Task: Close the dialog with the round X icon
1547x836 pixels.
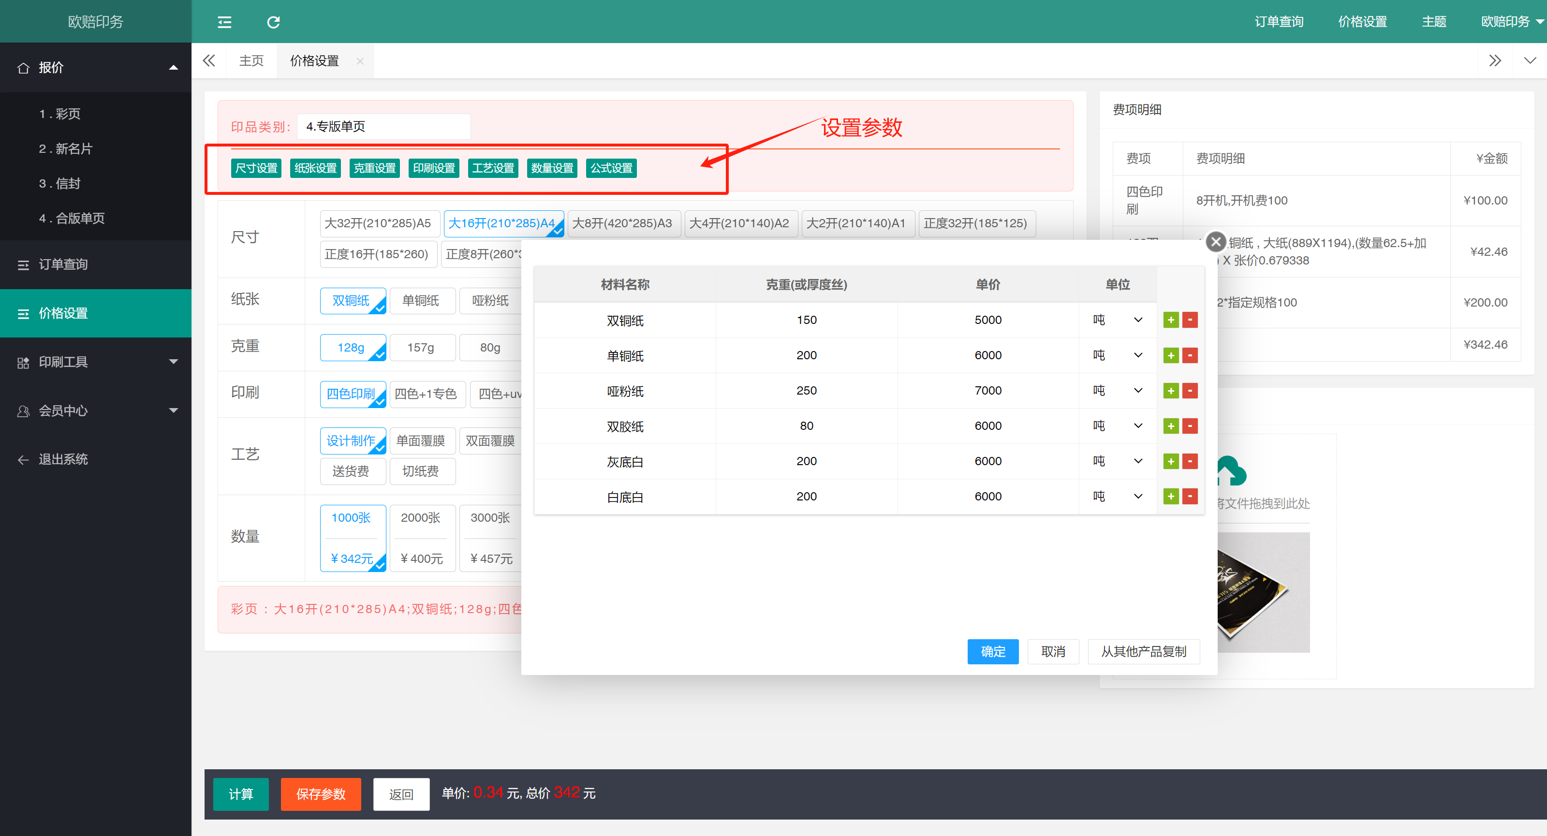Action: (1216, 241)
